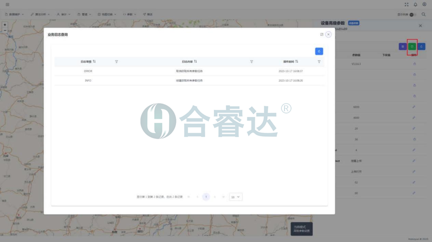The width and height of the screenshot is (432, 242).
Task: Click the edit pencil in the 6000 row
Action: click(414, 107)
